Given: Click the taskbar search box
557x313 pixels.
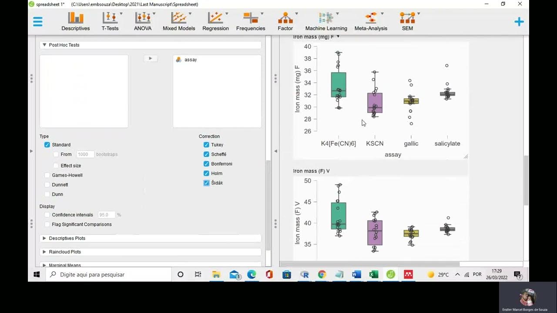Looking at the screenshot, I should pos(108,274).
